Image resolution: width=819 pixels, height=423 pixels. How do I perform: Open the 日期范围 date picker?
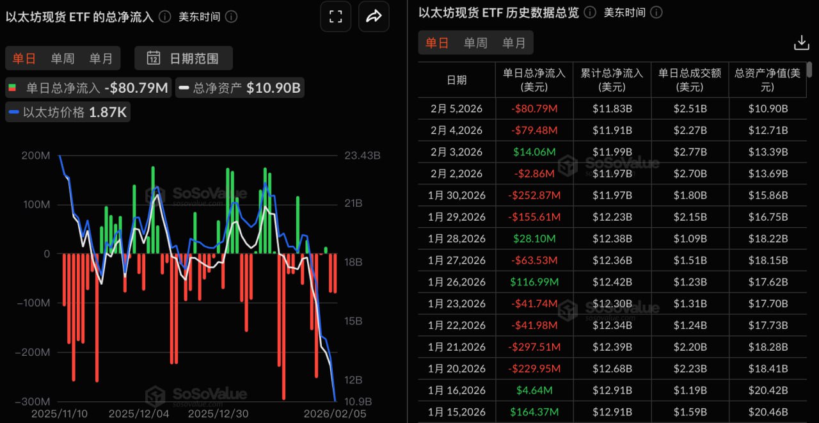[x=183, y=58]
